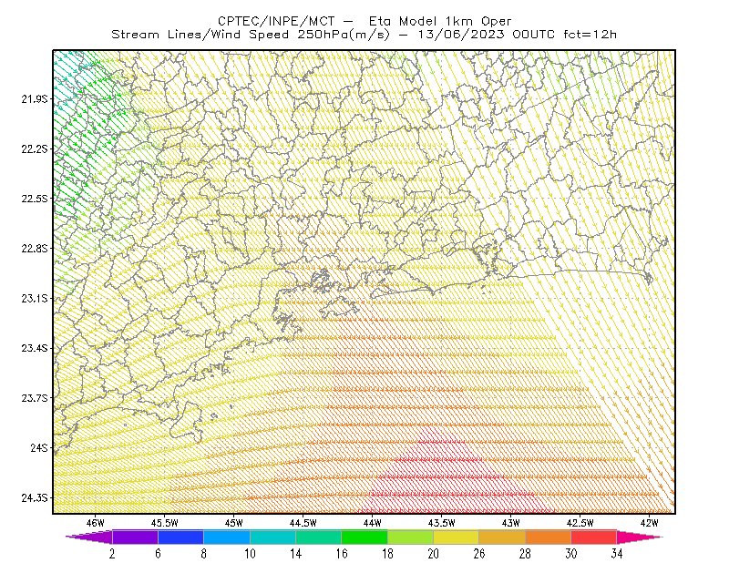Click the '44.5W' longitude label
The image size is (729, 563).
303,523
